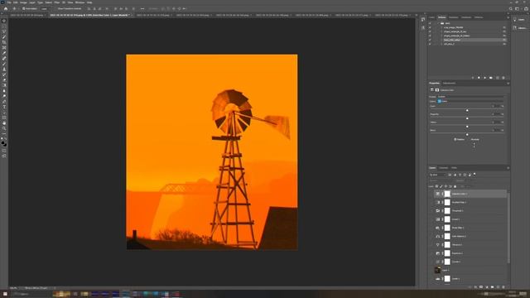Open the Filter menu
Image resolution: width=530 pixels, height=298 pixels.
57,2
